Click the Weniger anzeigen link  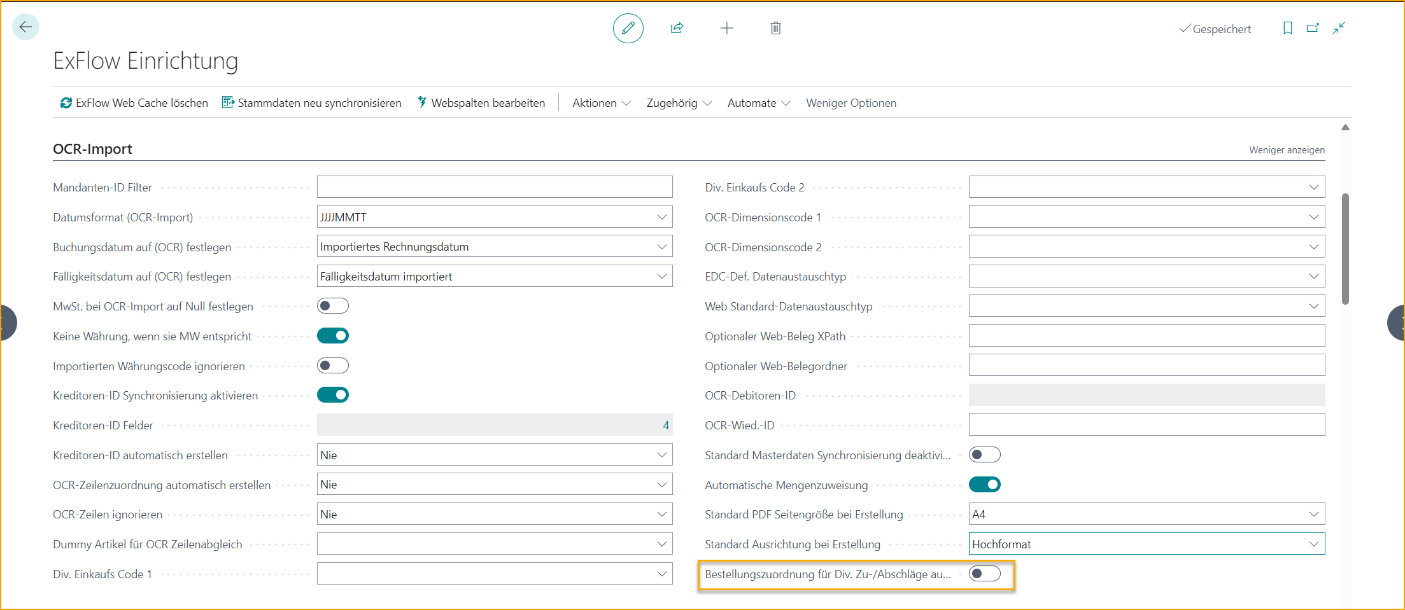[x=1287, y=149]
